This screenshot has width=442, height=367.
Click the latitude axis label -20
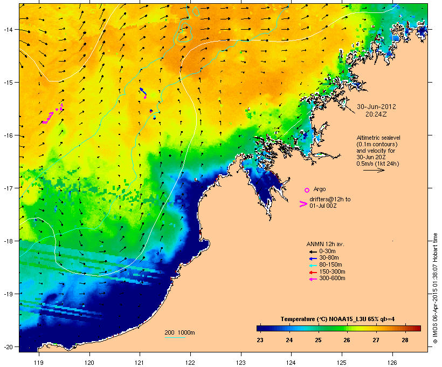(8, 346)
